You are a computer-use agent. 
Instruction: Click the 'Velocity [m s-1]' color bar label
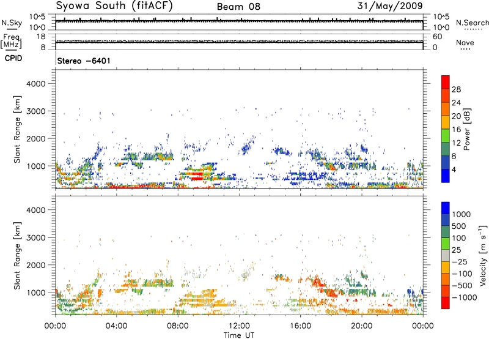click(483, 255)
